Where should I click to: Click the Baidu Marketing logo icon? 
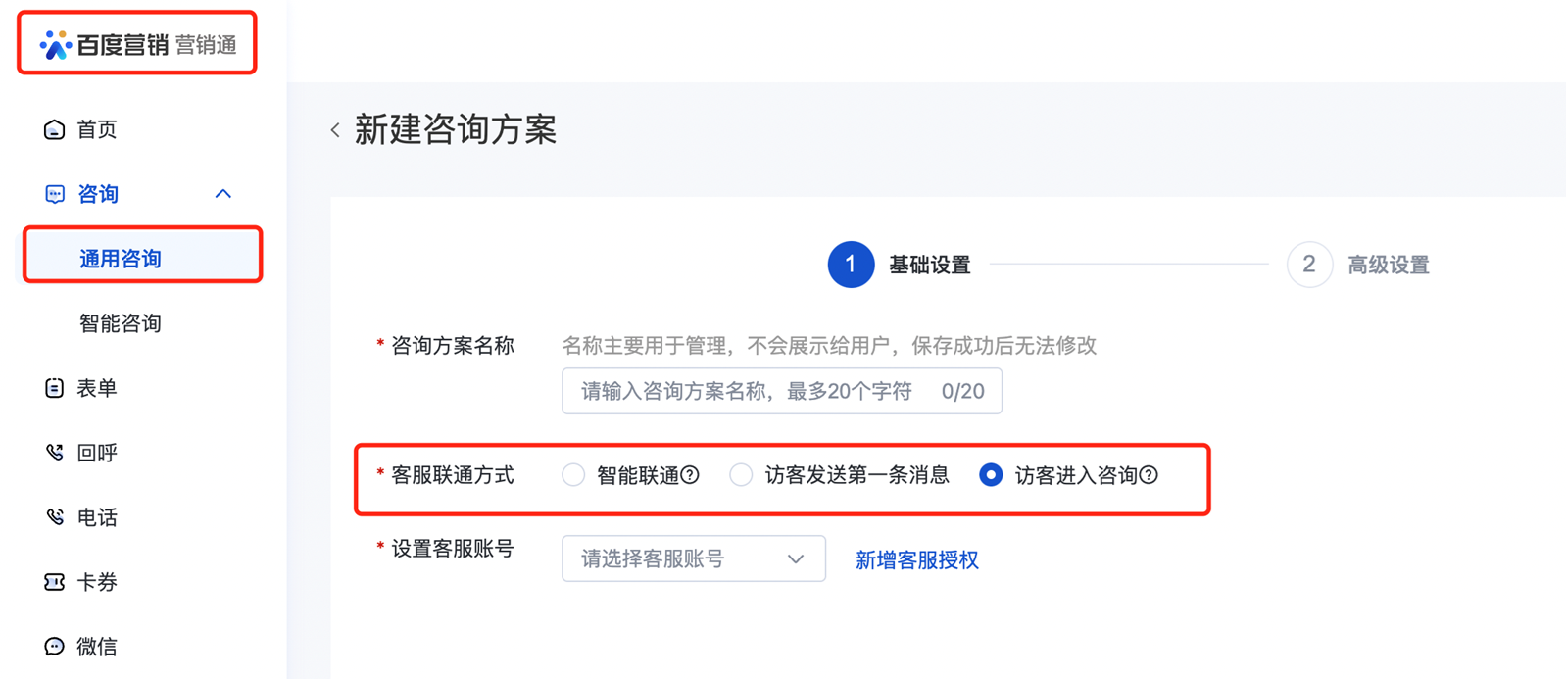[x=55, y=45]
